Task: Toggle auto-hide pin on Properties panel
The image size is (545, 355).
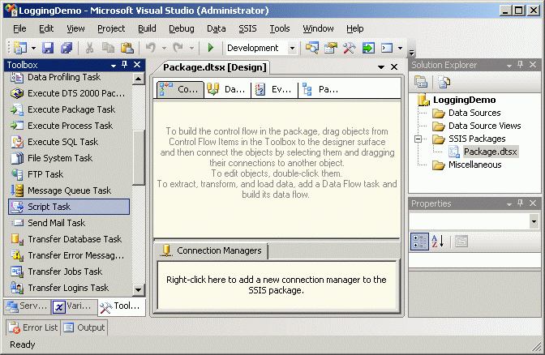Action: pos(521,203)
